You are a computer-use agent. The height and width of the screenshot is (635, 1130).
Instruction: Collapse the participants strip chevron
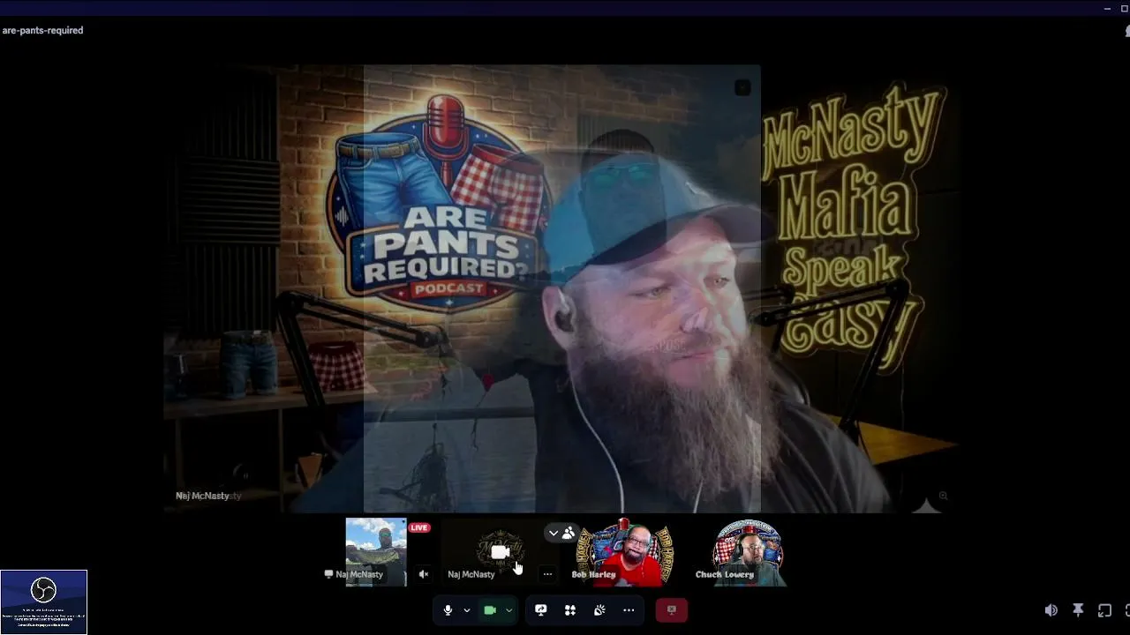554,533
